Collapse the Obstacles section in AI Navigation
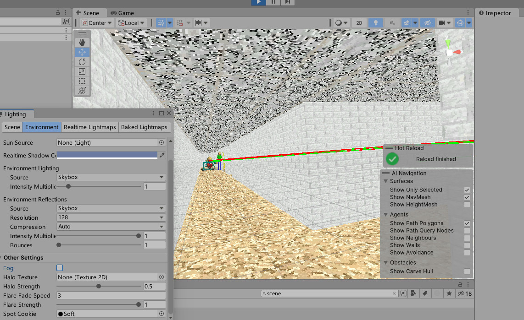The image size is (524, 320). tap(385, 262)
